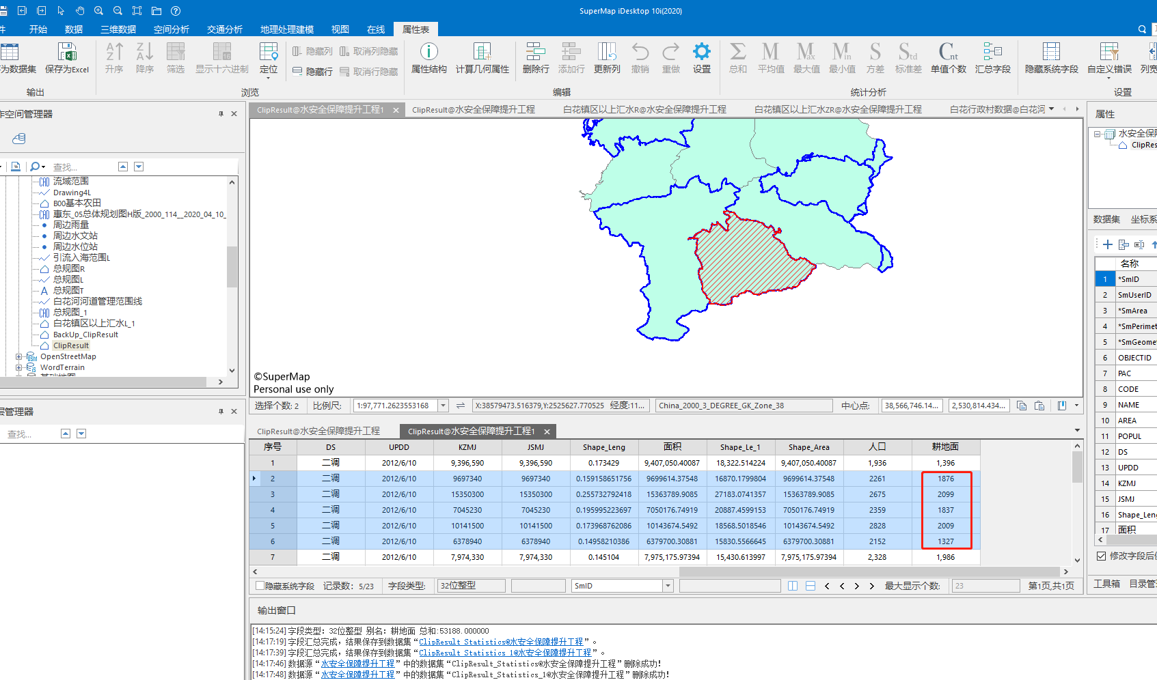Image resolution: width=1157 pixels, height=680 pixels.
Task: Click the full extent icon in title bar
Action: tap(137, 11)
